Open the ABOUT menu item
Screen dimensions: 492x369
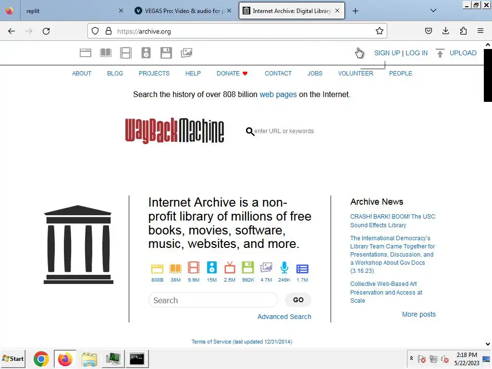82,74
